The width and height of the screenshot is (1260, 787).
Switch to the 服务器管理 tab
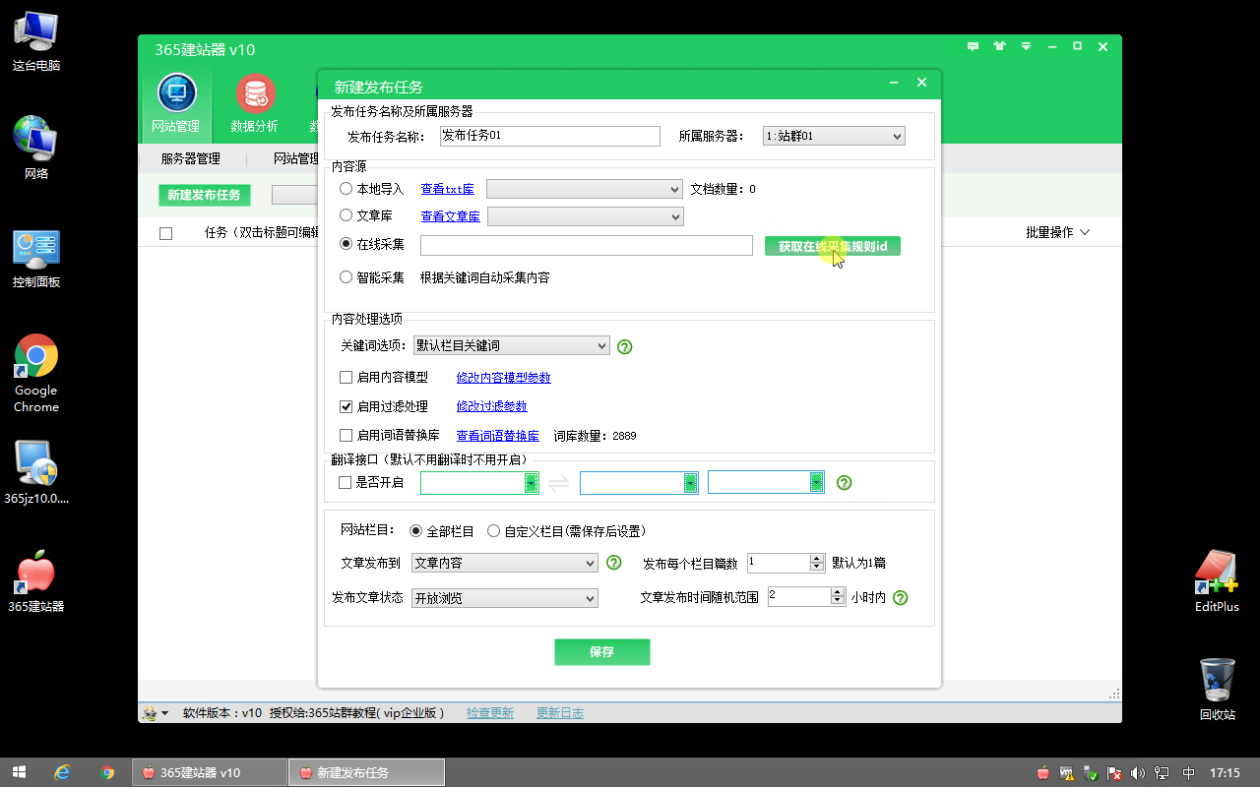coord(190,158)
